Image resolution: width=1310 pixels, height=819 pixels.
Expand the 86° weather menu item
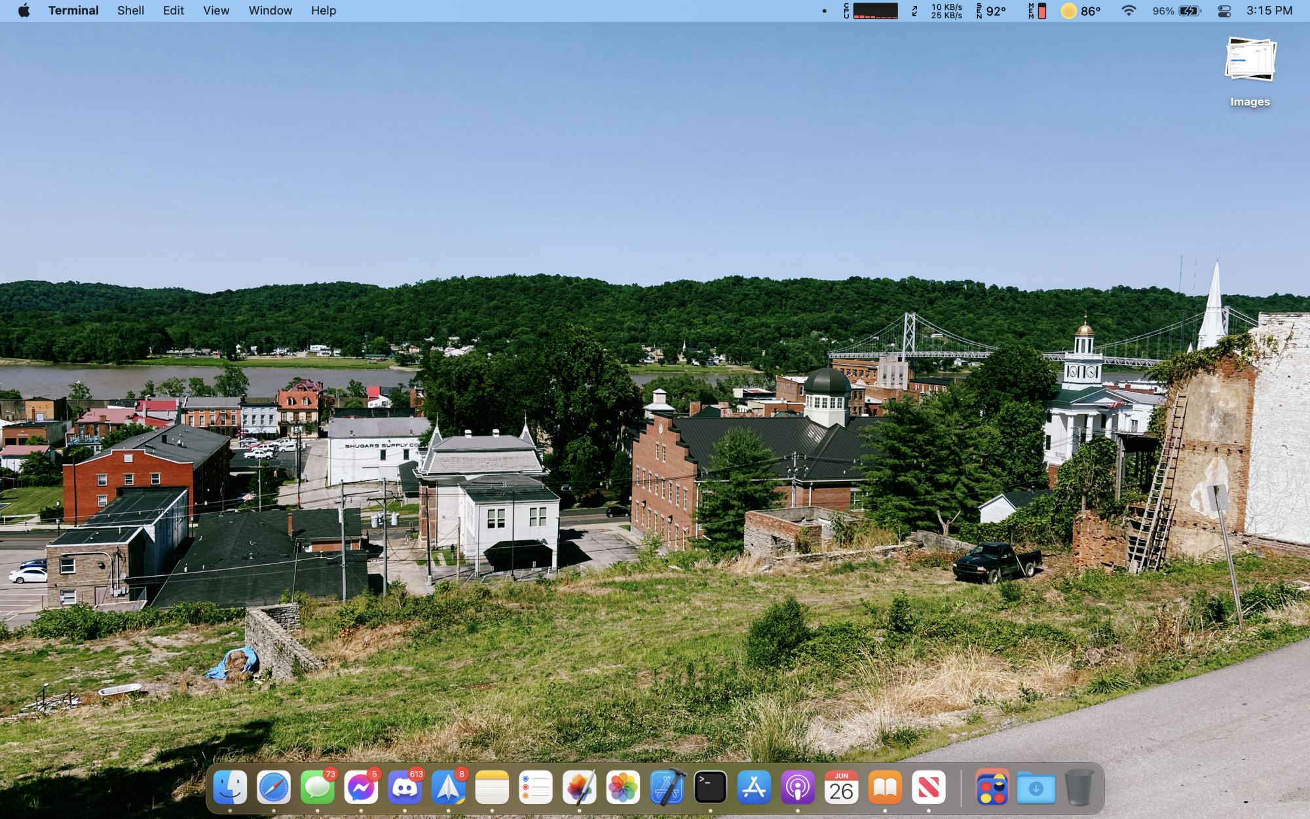point(1081,11)
